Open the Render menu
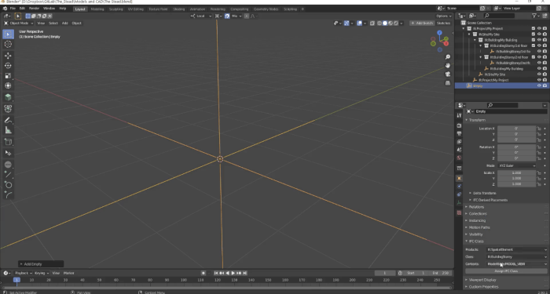Image resolution: width=550 pixels, height=294 pixels. (x=34, y=9)
